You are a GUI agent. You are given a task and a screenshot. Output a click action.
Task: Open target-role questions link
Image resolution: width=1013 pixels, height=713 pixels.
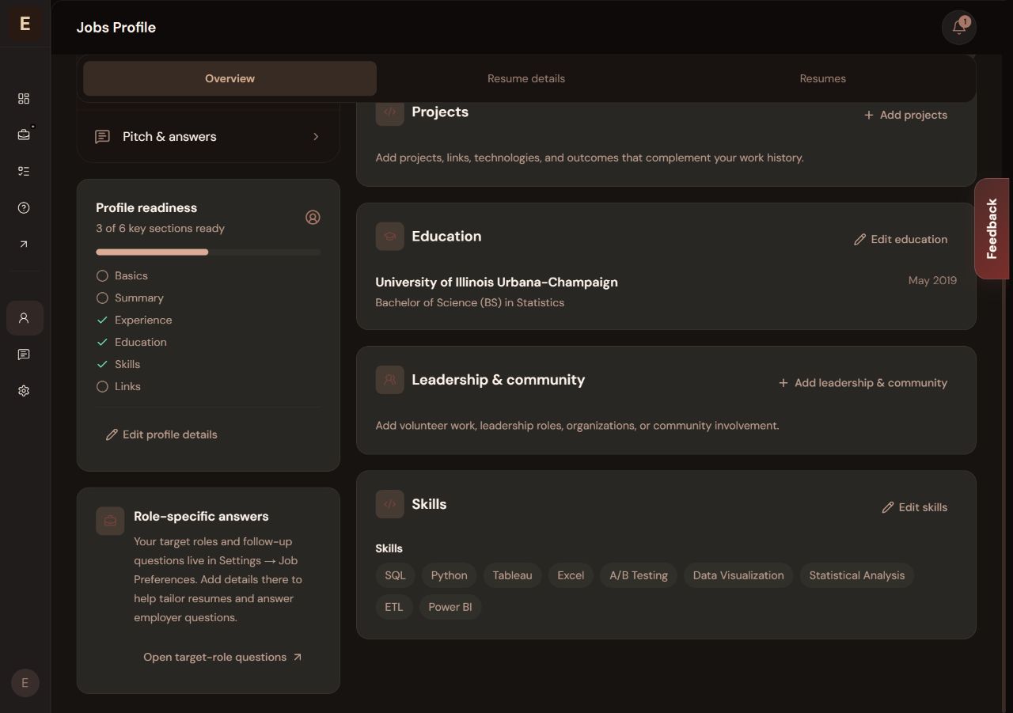tap(222, 657)
